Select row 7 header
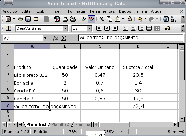 point(8,105)
